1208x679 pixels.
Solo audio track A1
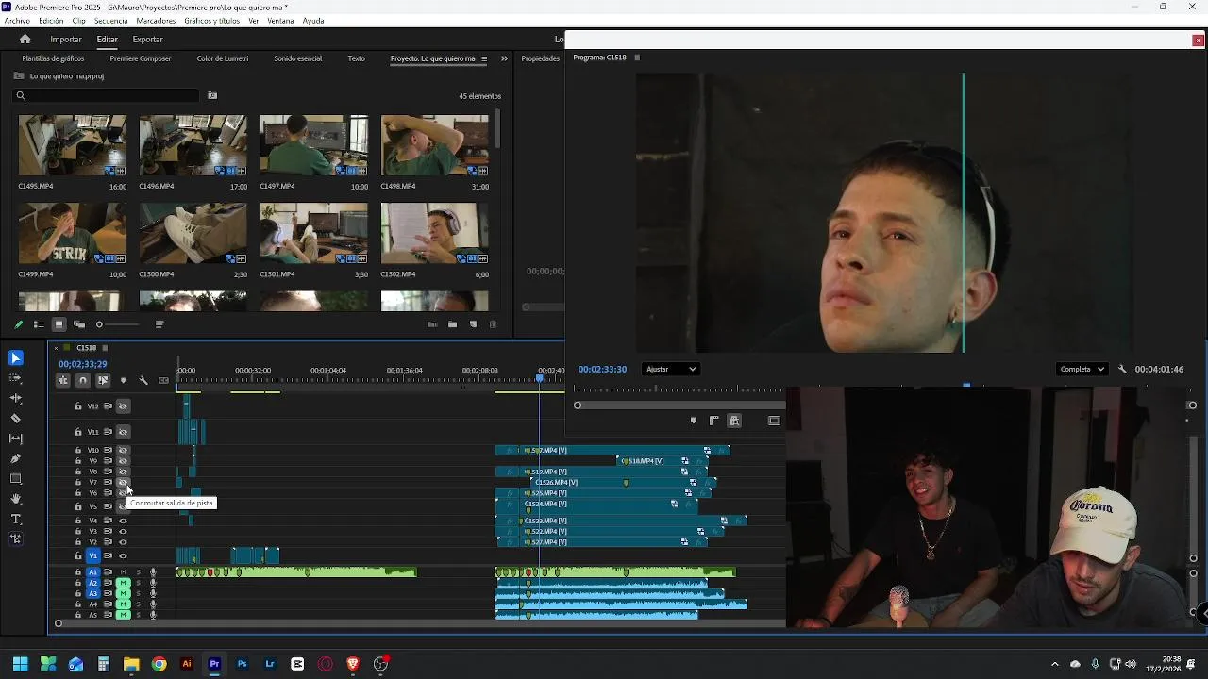(x=139, y=572)
